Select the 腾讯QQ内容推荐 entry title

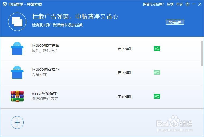pos(45,69)
